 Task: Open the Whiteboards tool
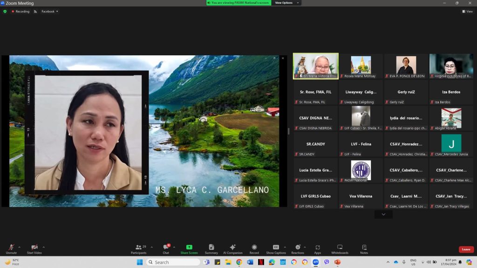(x=340, y=248)
